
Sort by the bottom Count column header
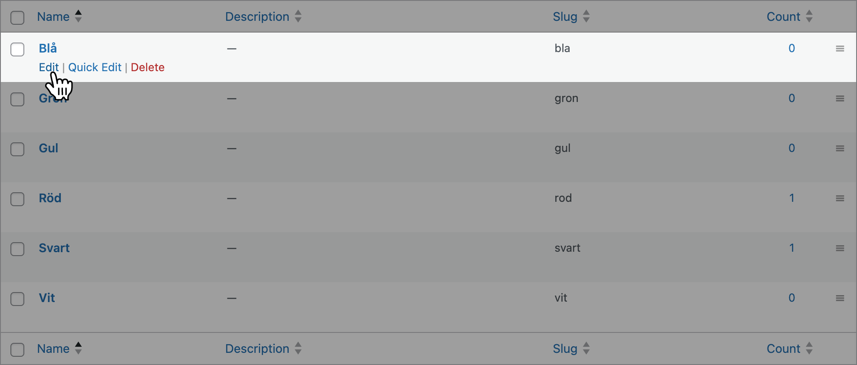pos(783,349)
